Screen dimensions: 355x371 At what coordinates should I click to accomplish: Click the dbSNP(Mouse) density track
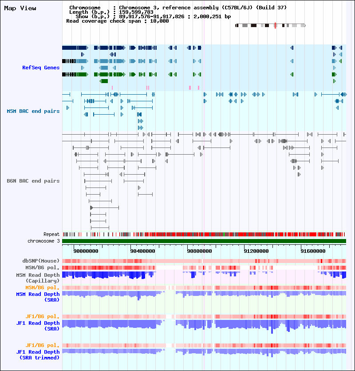[x=204, y=261]
